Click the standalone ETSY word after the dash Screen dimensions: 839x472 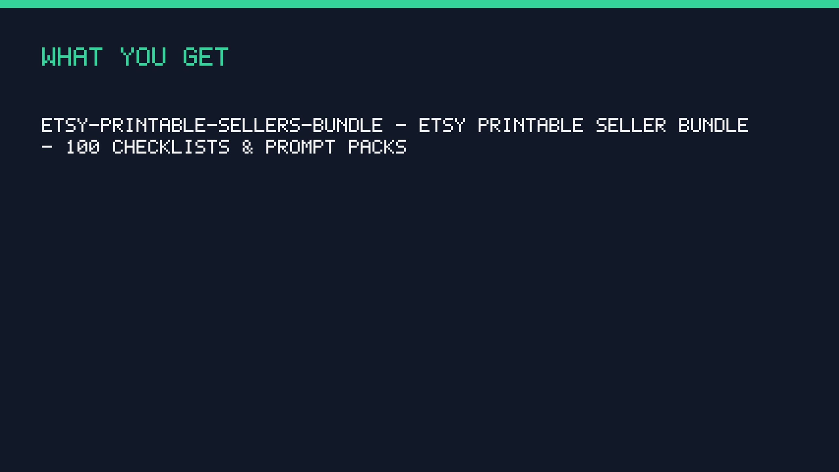(442, 126)
